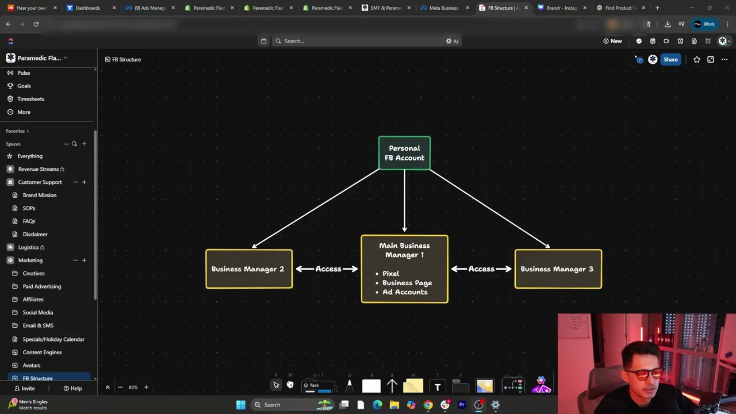The image size is (736, 414).
Task: Favorite this whiteboard with the star
Action: pyautogui.click(x=697, y=59)
